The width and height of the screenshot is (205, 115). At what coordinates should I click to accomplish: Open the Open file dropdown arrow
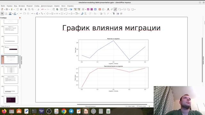tap(9, 10)
